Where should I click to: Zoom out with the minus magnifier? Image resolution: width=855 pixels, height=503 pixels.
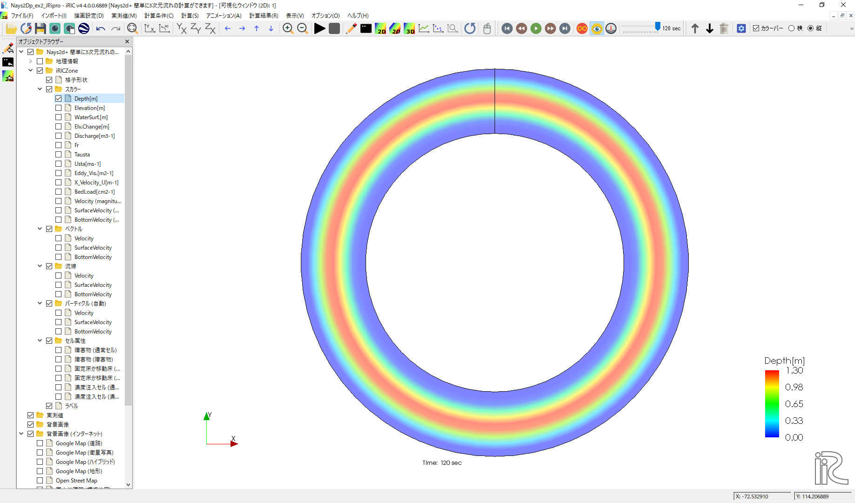(303, 28)
